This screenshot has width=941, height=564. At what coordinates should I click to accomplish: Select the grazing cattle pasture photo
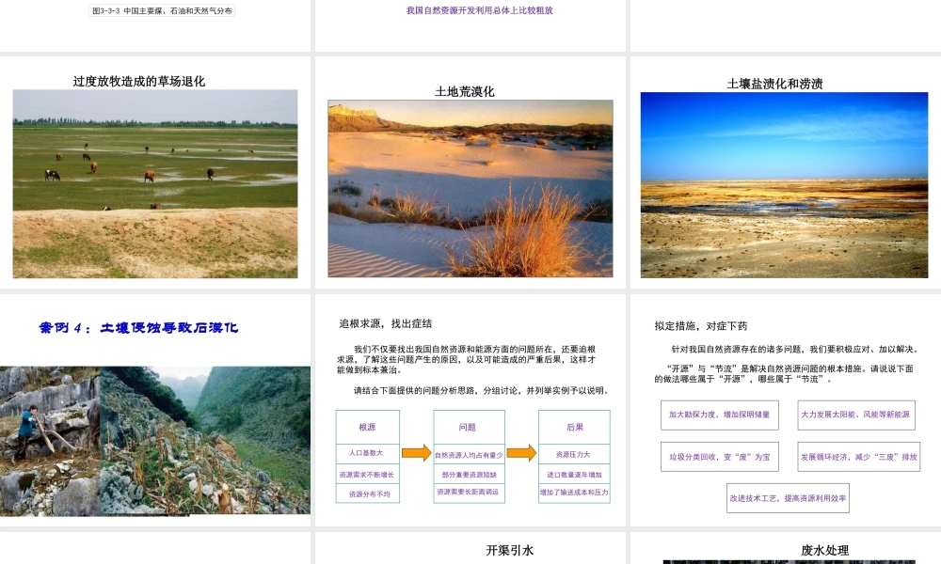(155, 183)
